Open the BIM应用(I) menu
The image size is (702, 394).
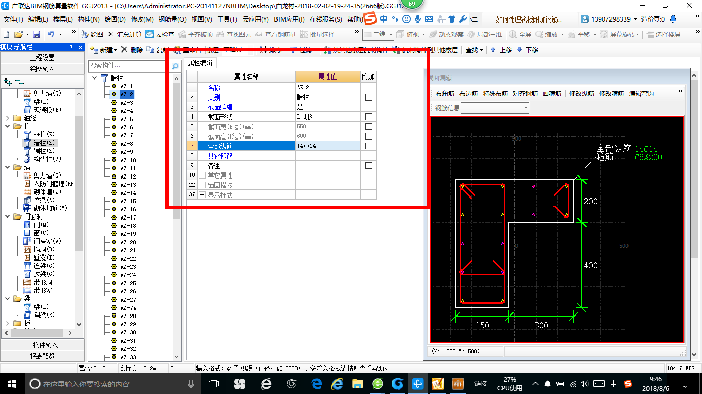coord(289,19)
